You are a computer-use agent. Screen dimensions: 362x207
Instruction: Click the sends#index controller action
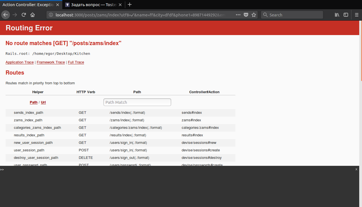[192, 113]
